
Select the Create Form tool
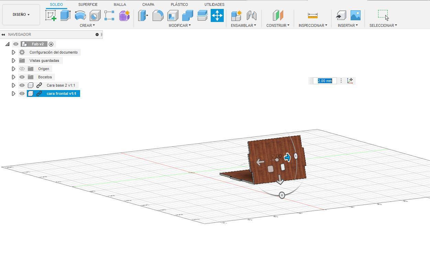point(124,15)
